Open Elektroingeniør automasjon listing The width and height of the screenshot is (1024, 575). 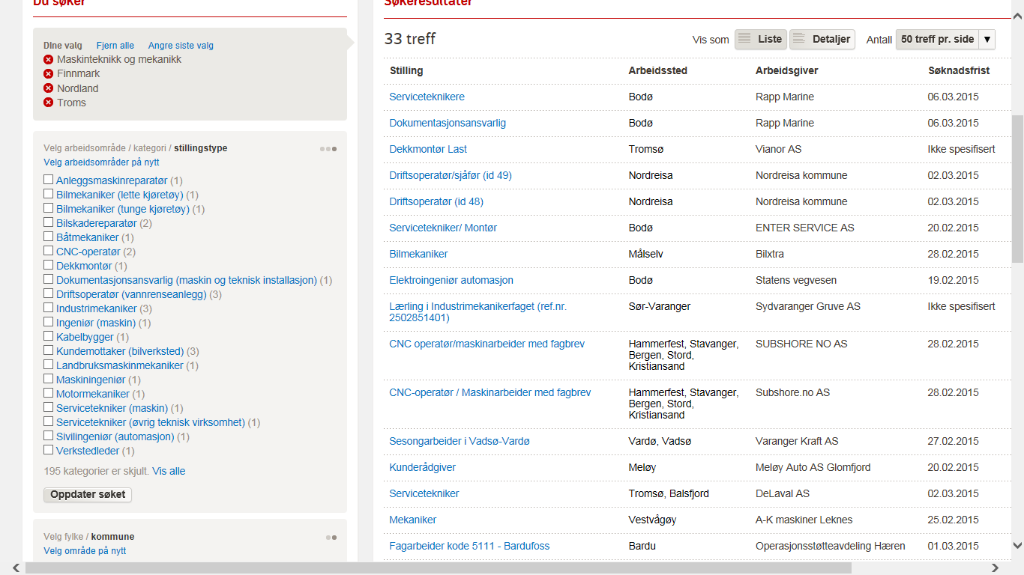pyautogui.click(x=451, y=280)
